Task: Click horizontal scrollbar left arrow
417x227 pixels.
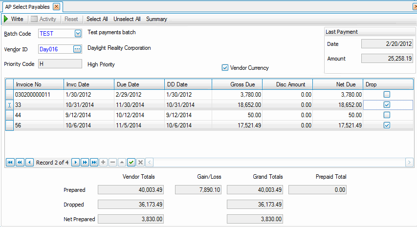Action: [150, 162]
